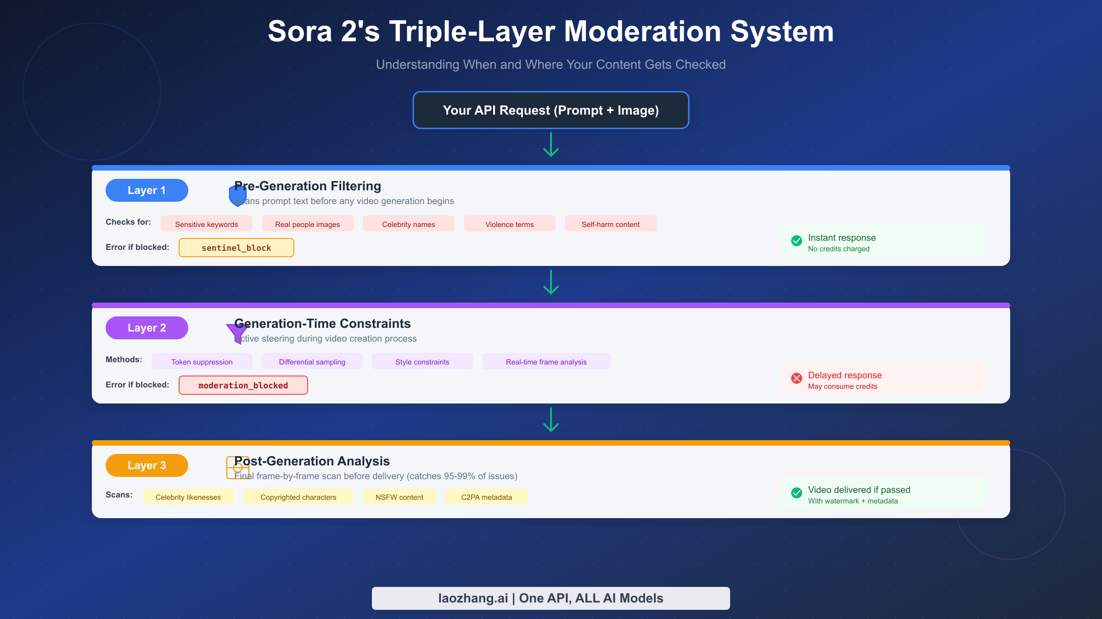This screenshot has width=1102, height=619.
Task: Click the orange frame-scan icon next to Post-Generation Analysis
Action: coord(237,468)
